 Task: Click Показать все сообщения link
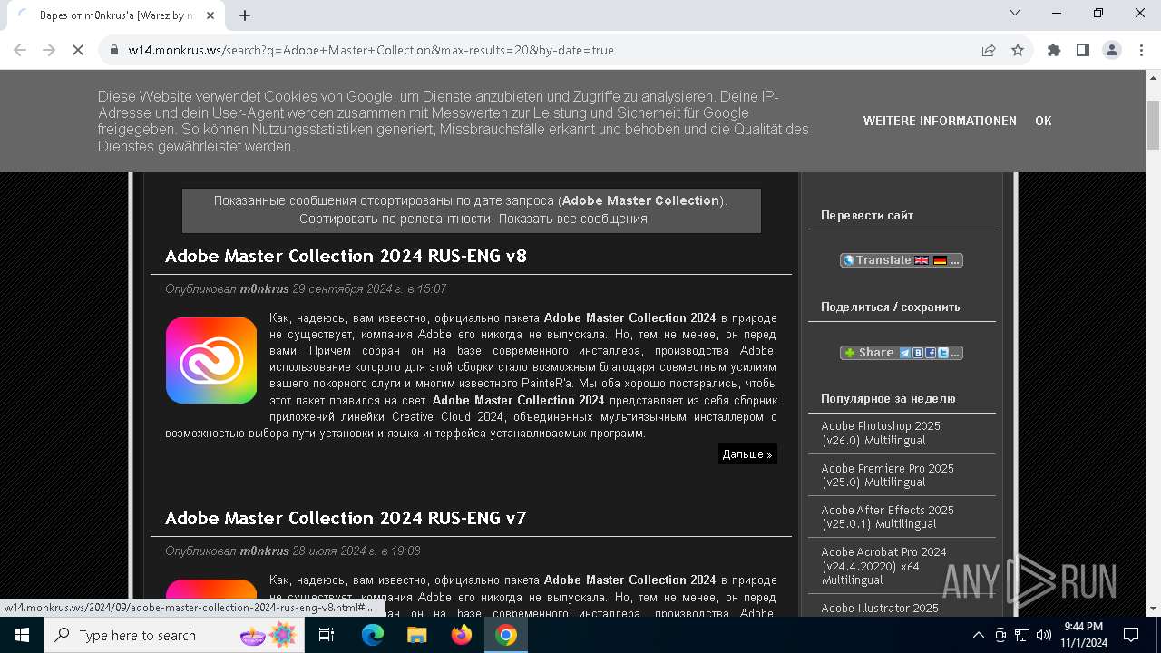(x=573, y=219)
